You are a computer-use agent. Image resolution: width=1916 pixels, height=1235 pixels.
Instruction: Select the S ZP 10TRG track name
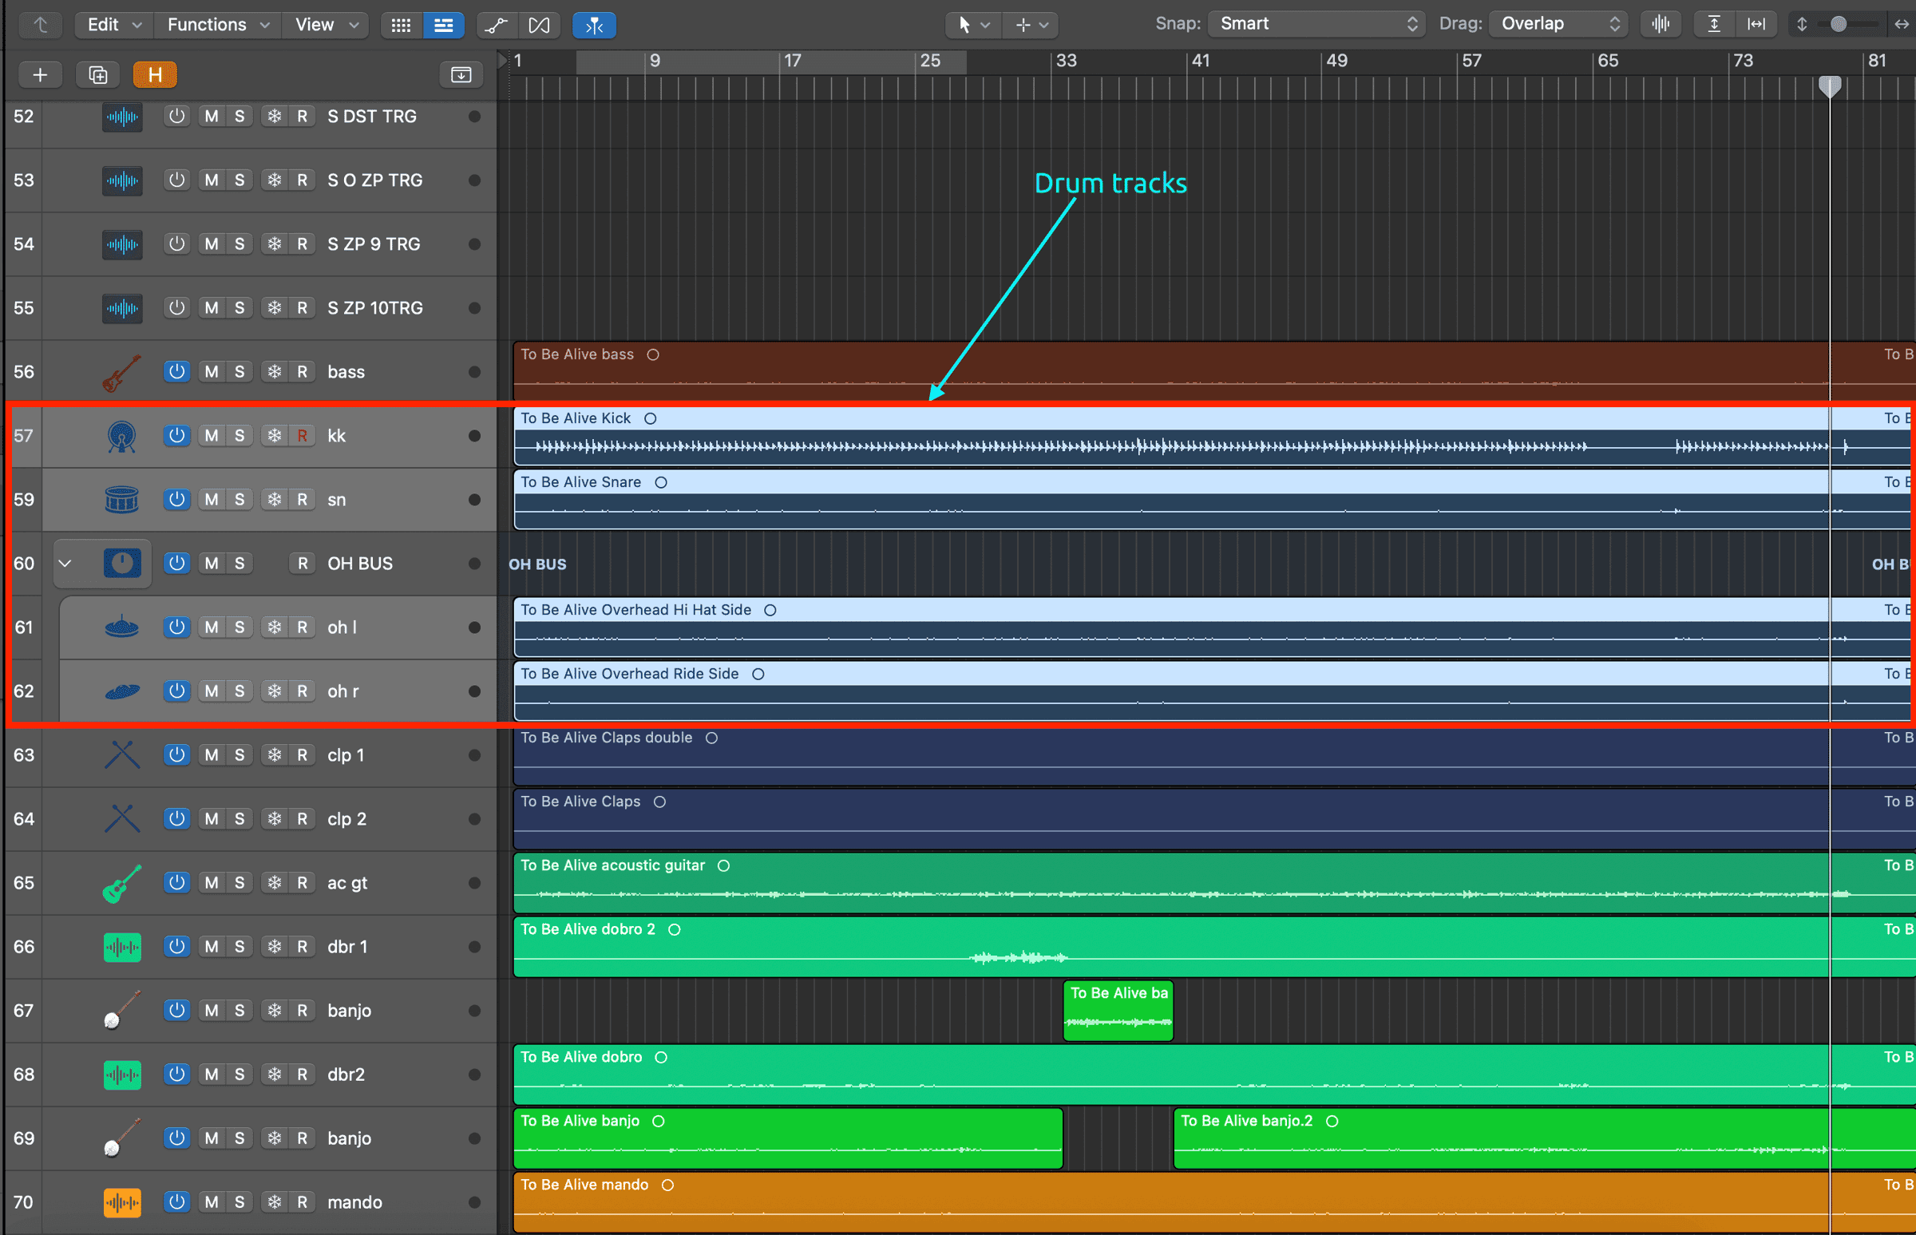coord(374,308)
